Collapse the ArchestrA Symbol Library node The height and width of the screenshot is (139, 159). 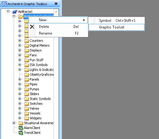[x=14, y=16]
